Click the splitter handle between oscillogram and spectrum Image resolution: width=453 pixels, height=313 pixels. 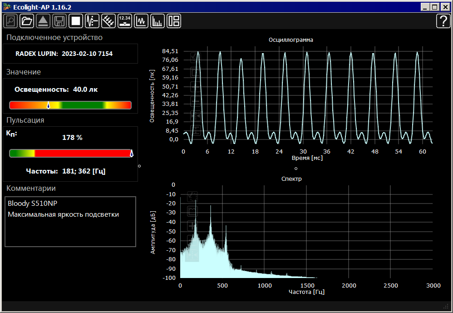click(296, 169)
